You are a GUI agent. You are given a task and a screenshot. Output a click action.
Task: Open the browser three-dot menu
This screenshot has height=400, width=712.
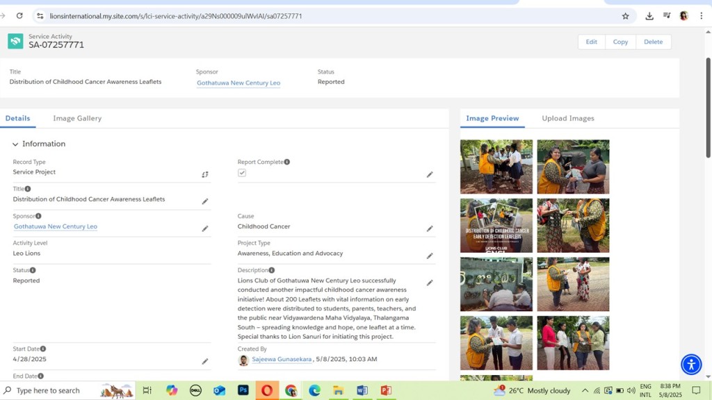pos(701,16)
